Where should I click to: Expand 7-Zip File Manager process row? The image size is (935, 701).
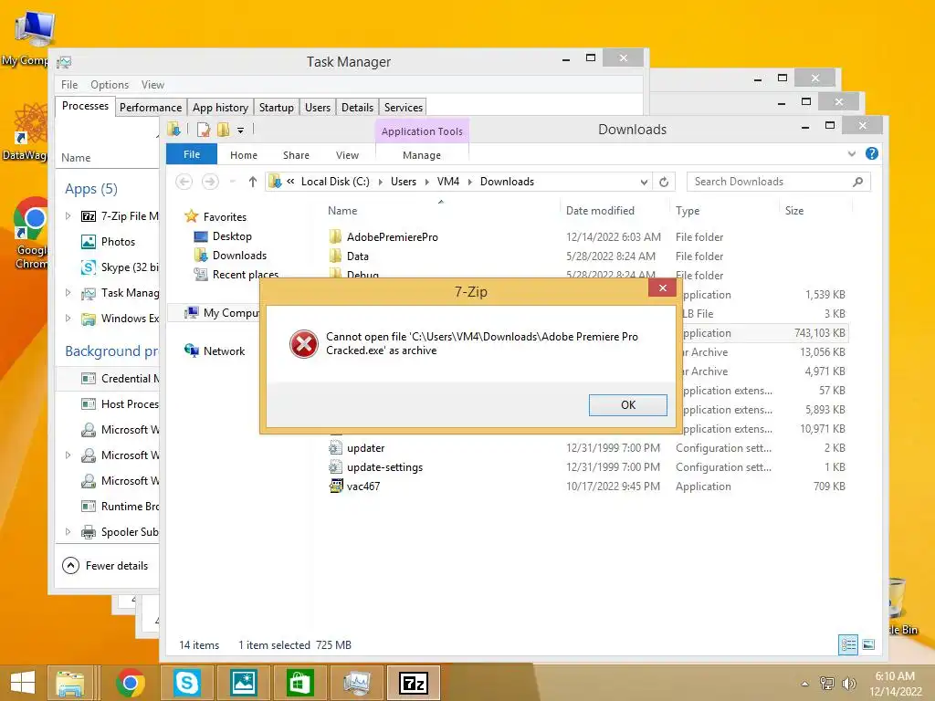(x=68, y=215)
